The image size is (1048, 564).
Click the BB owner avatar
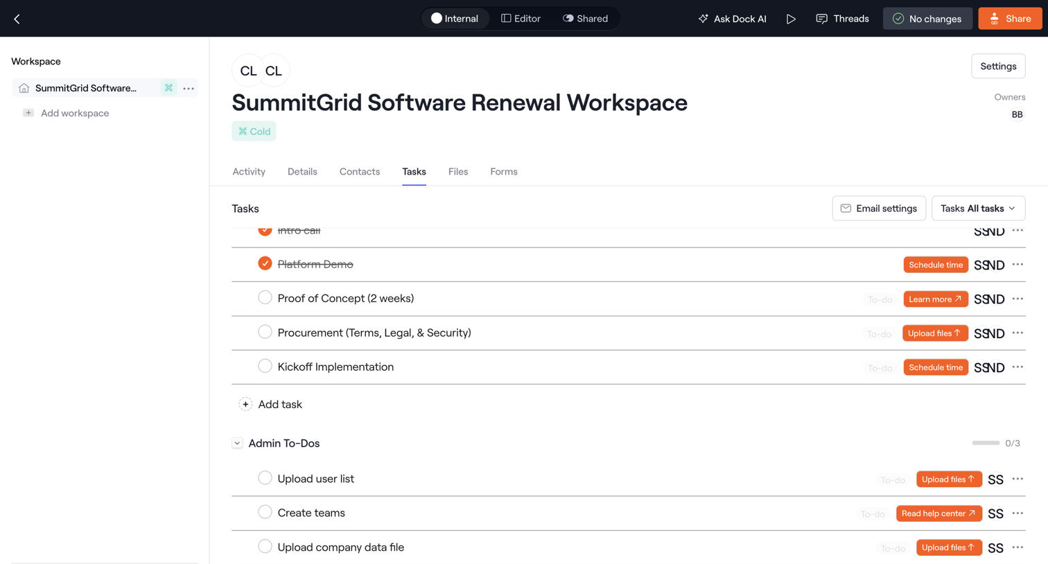(x=1017, y=114)
